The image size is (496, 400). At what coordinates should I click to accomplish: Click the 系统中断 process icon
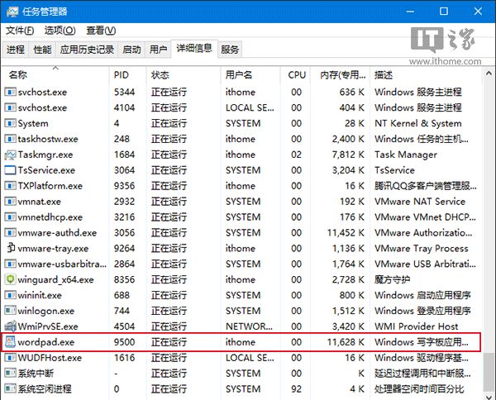[x=10, y=373]
